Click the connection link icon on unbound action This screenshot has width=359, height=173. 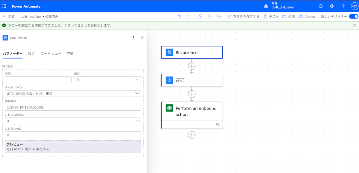click(218, 124)
